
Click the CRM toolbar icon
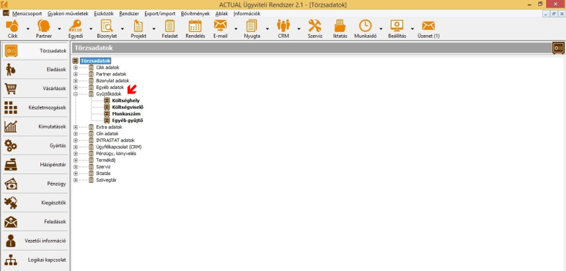point(283,27)
